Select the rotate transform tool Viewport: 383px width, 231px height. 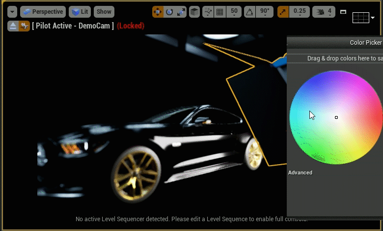click(x=169, y=12)
